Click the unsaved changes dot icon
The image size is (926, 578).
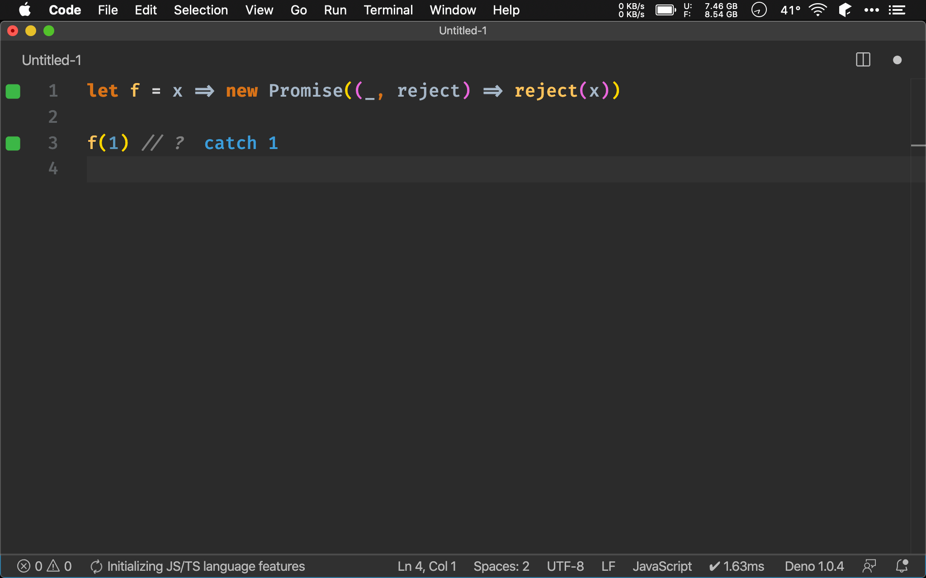click(x=897, y=60)
